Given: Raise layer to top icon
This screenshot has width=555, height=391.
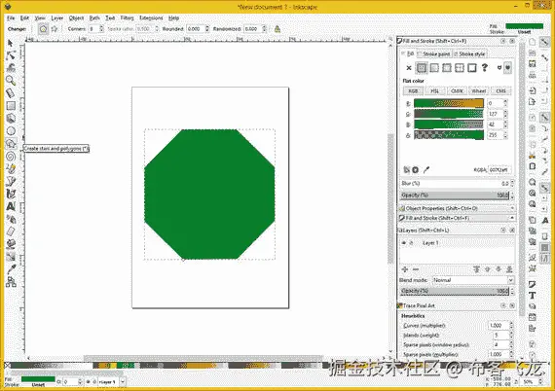Looking at the screenshot, I should pyautogui.click(x=476, y=269).
